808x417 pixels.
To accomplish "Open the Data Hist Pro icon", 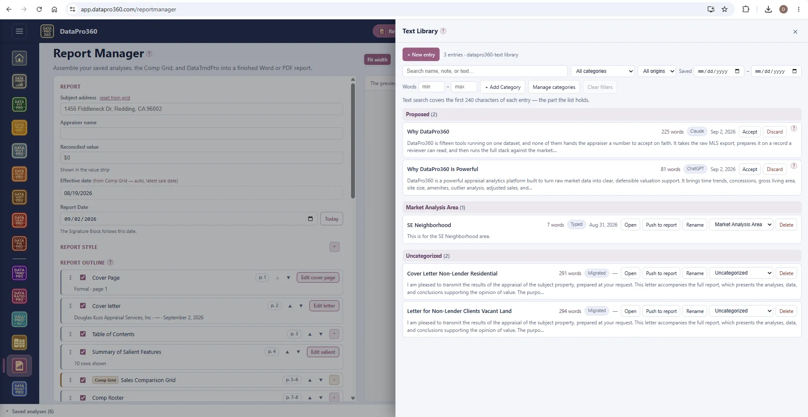I will click(19, 197).
